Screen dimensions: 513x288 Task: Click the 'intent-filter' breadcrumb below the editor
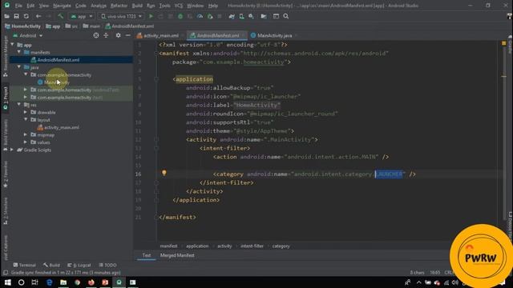pyautogui.click(x=252, y=246)
